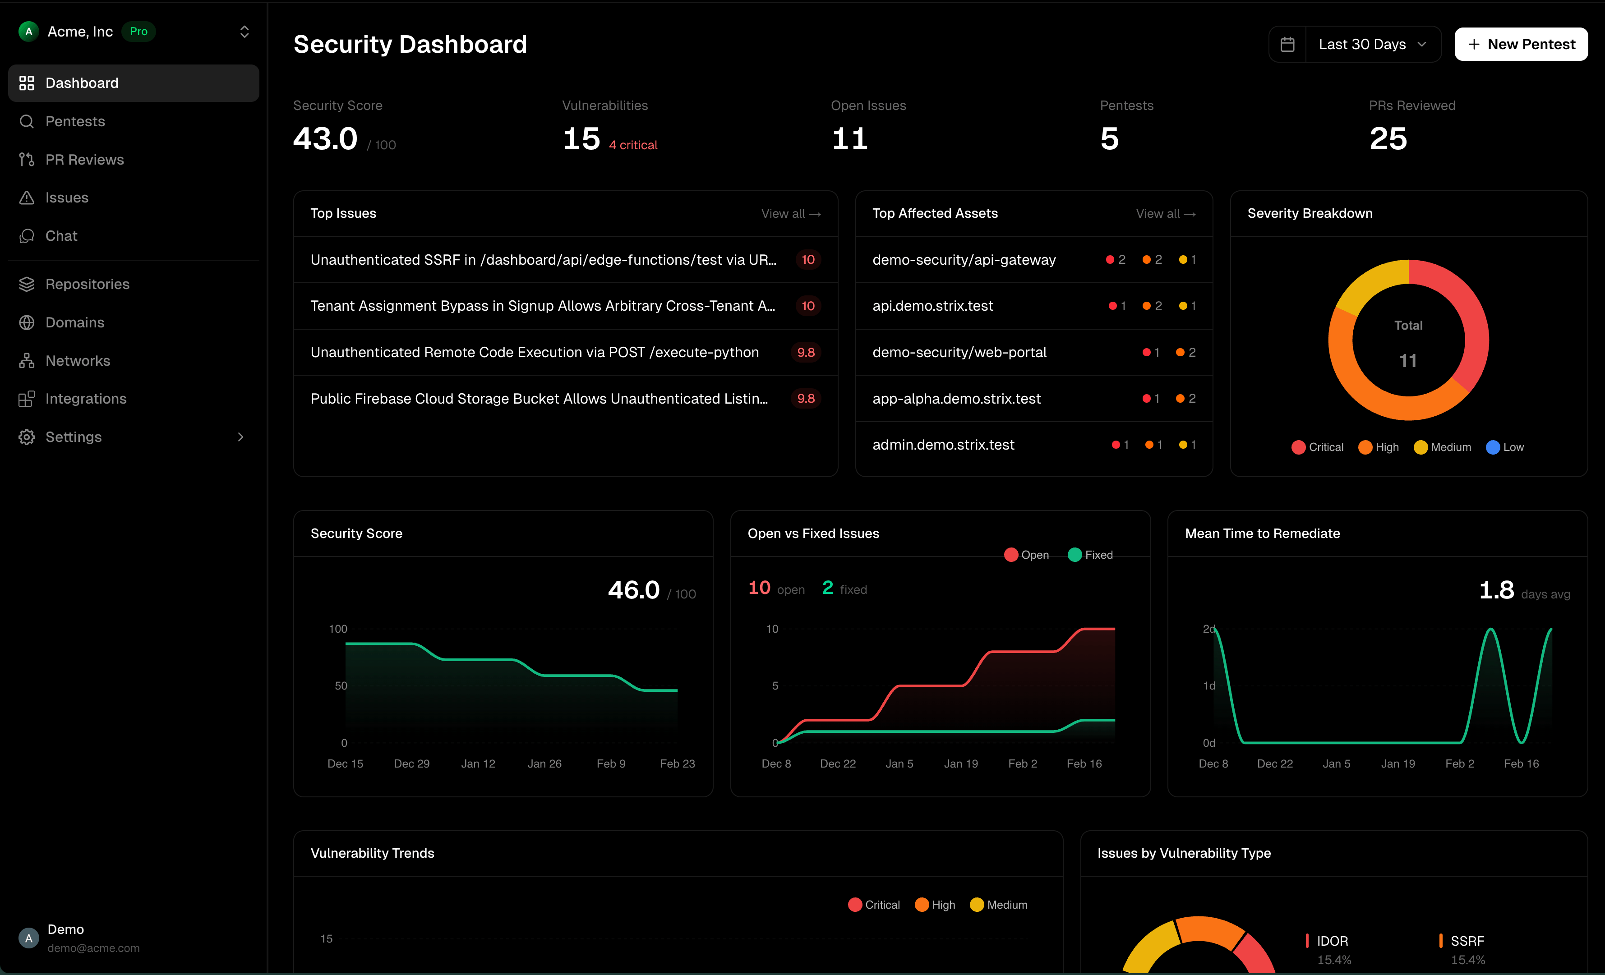Toggle Medium in Severity Breakdown legend
The image size is (1605, 975).
[x=1442, y=447]
